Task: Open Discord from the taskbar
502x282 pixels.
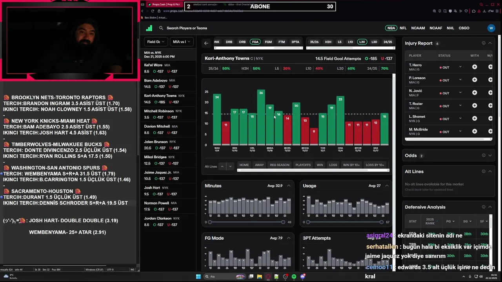Action: tap(302, 277)
